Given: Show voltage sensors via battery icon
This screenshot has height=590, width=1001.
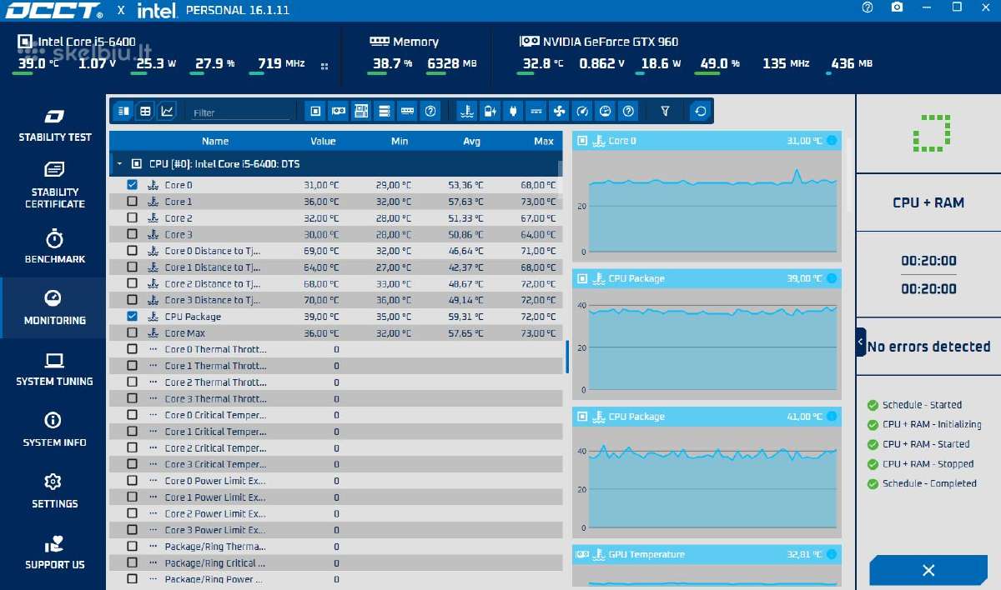Looking at the screenshot, I should tap(490, 111).
